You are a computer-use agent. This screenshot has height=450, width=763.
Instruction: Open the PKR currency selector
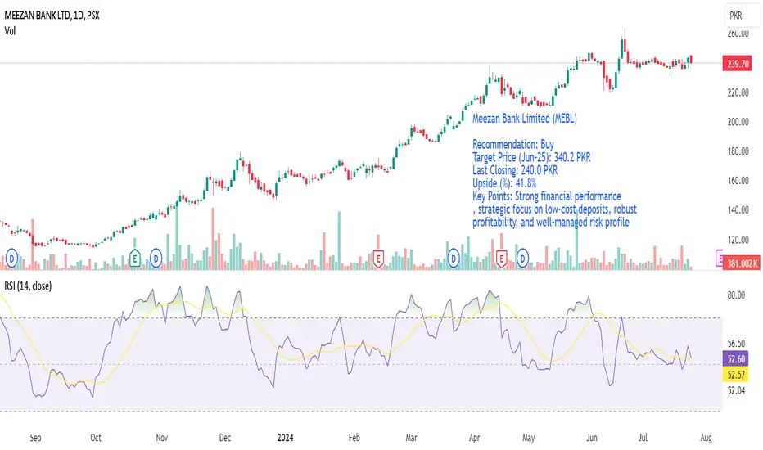coord(741,16)
